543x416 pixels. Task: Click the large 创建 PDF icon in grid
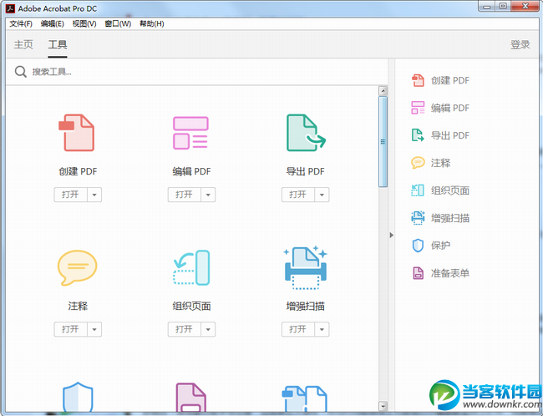coord(77,133)
